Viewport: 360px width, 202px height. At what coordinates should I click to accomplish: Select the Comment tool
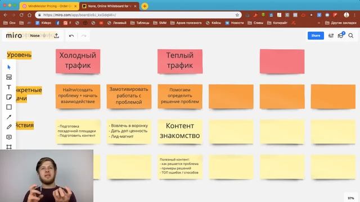(x=9, y=137)
